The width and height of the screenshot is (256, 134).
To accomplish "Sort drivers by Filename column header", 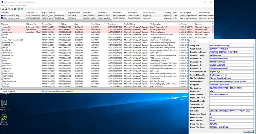I will pyautogui.click(x=12, y=24).
